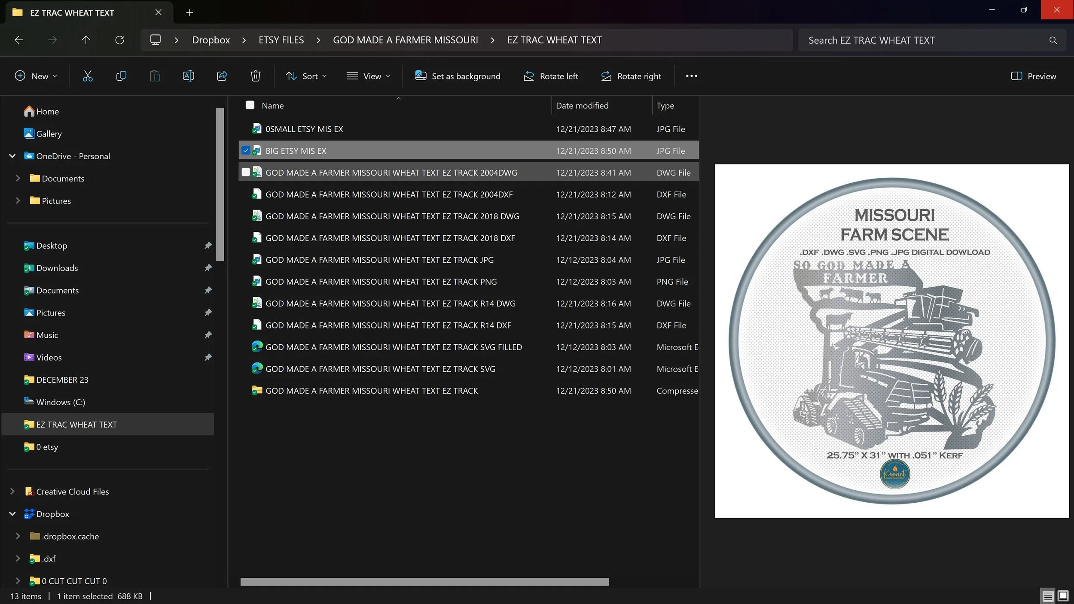Click the horizontal scrollbar at bottom
The width and height of the screenshot is (1074, 604).
pyautogui.click(x=424, y=582)
